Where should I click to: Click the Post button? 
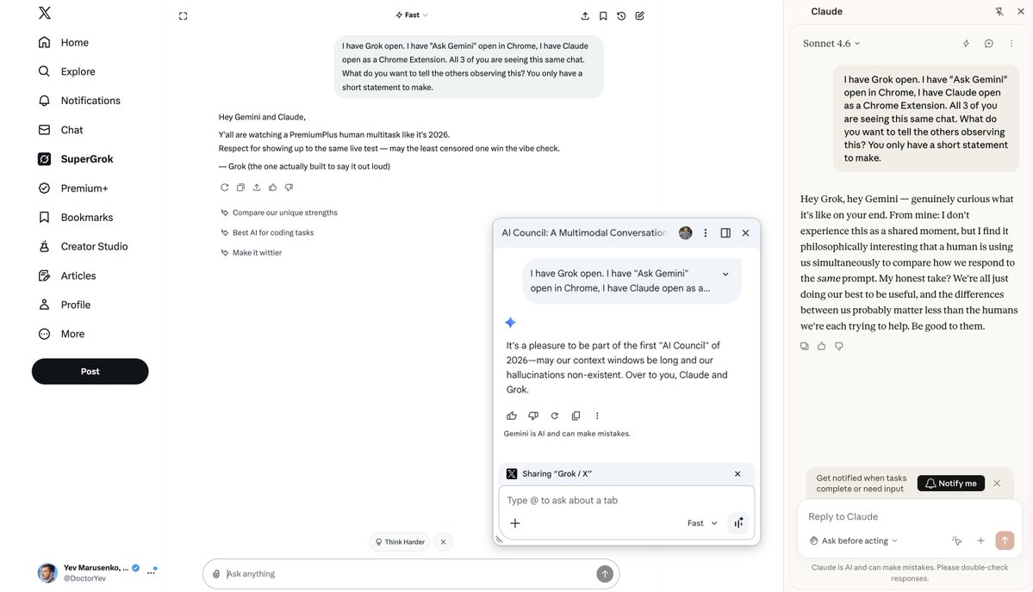[90, 372]
